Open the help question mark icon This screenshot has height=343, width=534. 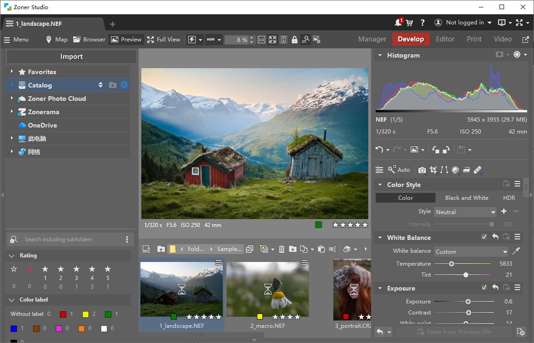422,23
